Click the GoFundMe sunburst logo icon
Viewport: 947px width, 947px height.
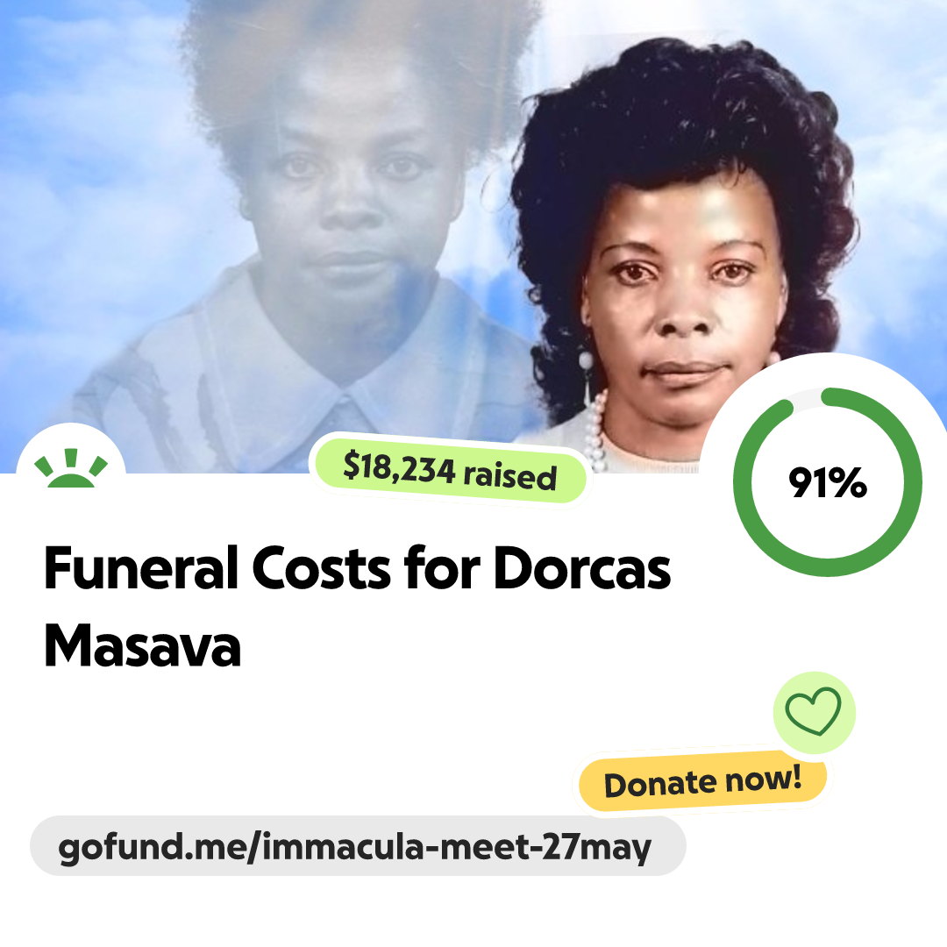point(71,468)
